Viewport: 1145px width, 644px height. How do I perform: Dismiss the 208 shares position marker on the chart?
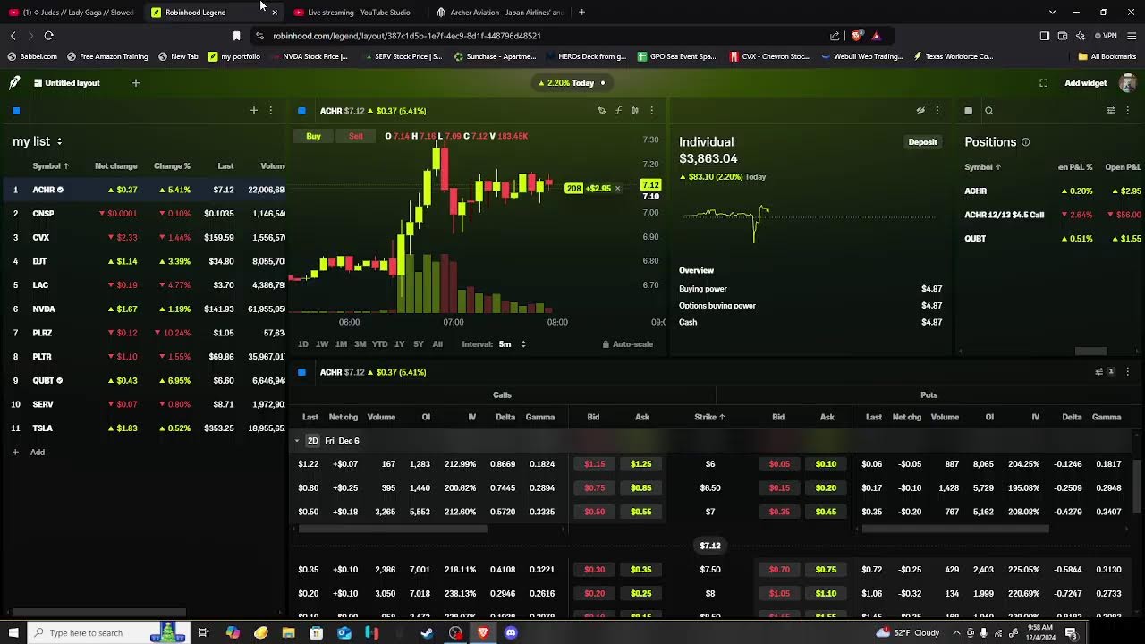pyautogui.click(x=617, y=189)
